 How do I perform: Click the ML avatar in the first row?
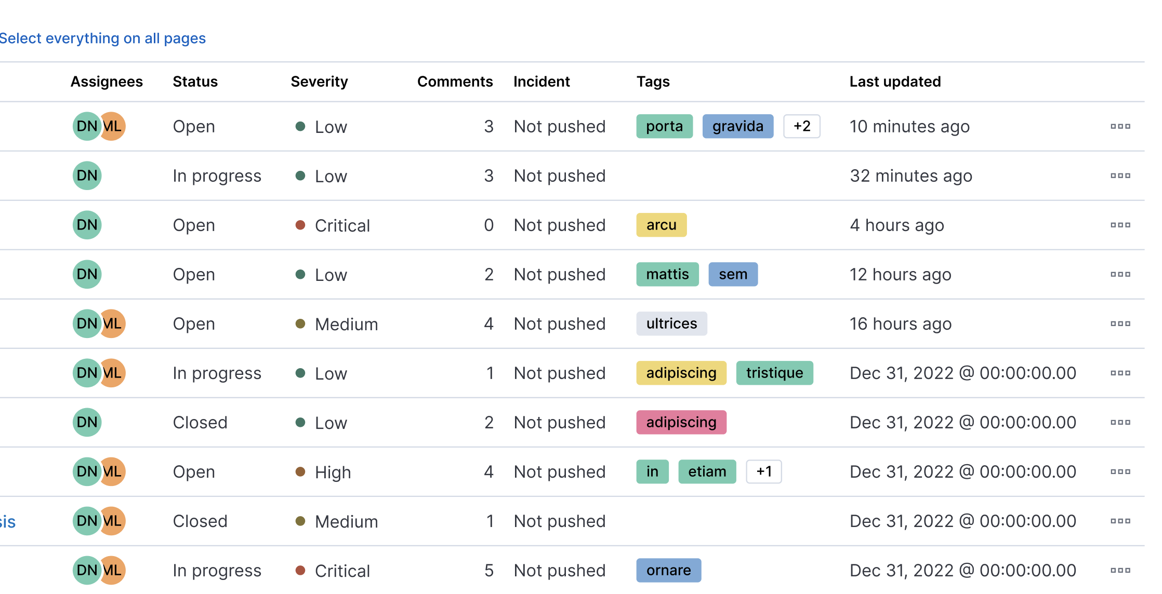point(112,126)
